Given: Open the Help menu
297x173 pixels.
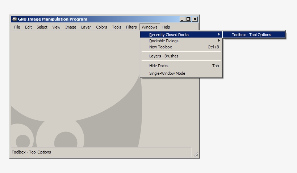Looking at the screenshot, I should coord(166,27).
